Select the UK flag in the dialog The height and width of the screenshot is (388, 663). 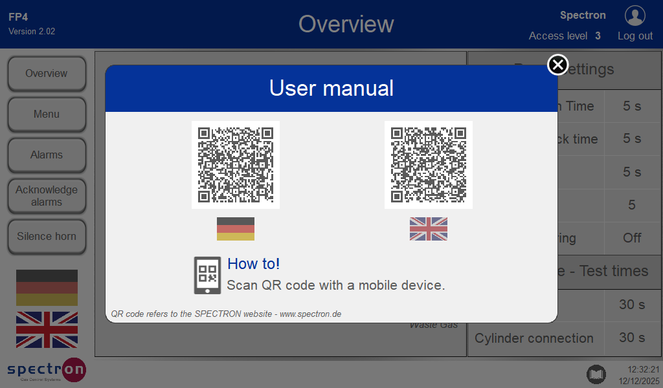click(428, 229)
